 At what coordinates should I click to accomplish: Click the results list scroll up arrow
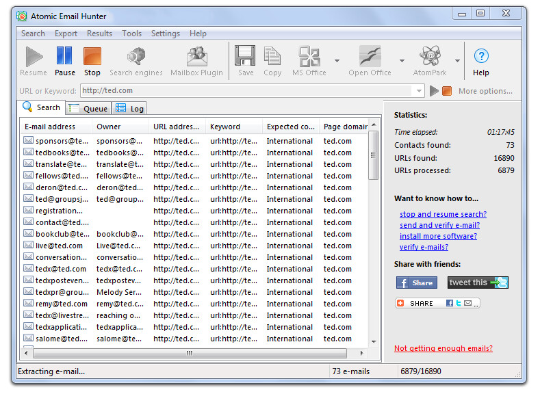[x=374, y=124]
